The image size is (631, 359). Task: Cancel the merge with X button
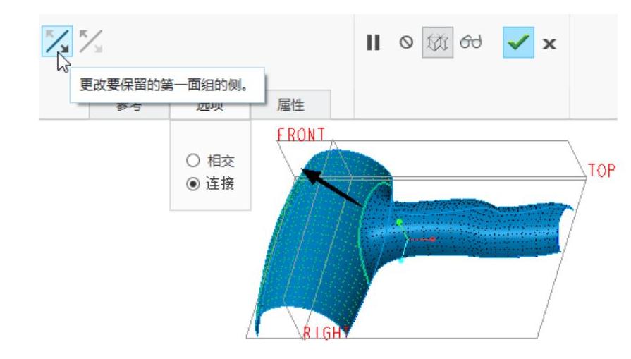[549, 44]
